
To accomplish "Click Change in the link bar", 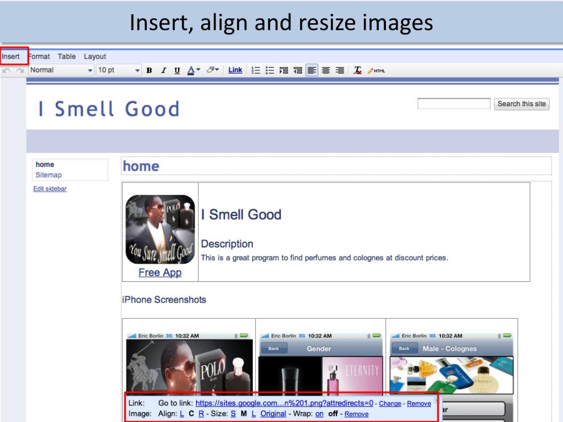I will 390,403.
